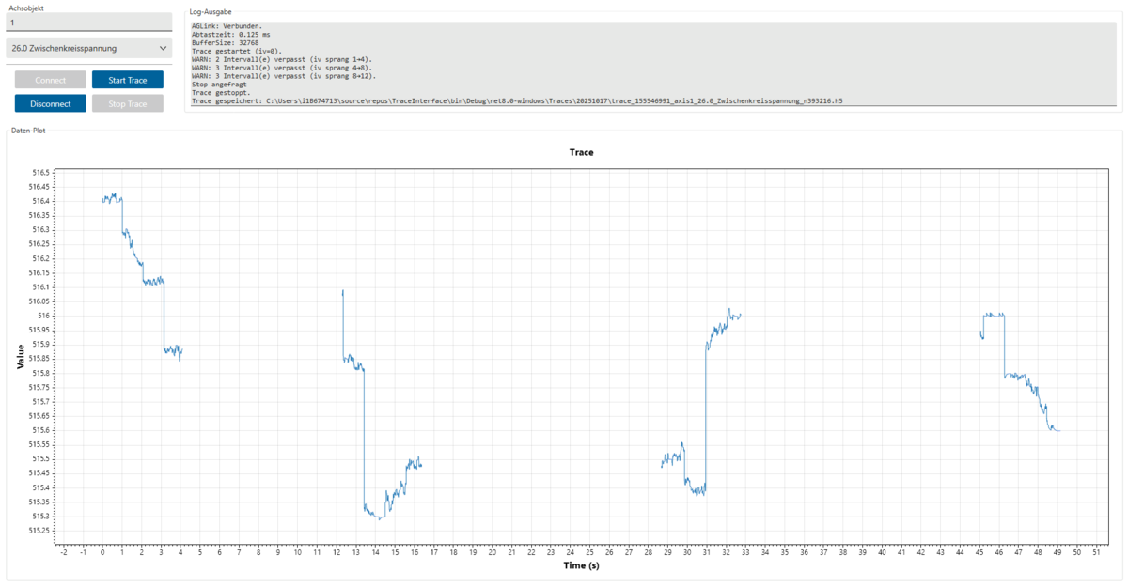Expand the 26.0 Zwischenkreisspannung dropdown arrow
Image resolution: width=1128 pixels, height=587 pixels.
click(163, 48)
